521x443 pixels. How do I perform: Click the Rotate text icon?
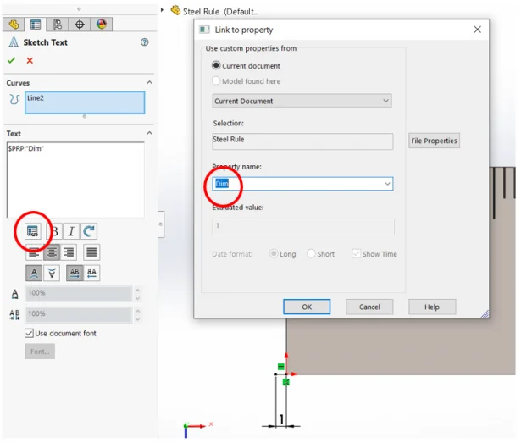click(x=89, y=231)
